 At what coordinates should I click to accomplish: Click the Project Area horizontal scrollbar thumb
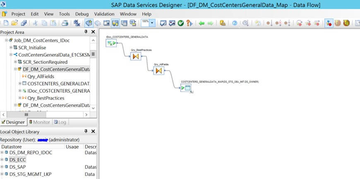point(26,114)
